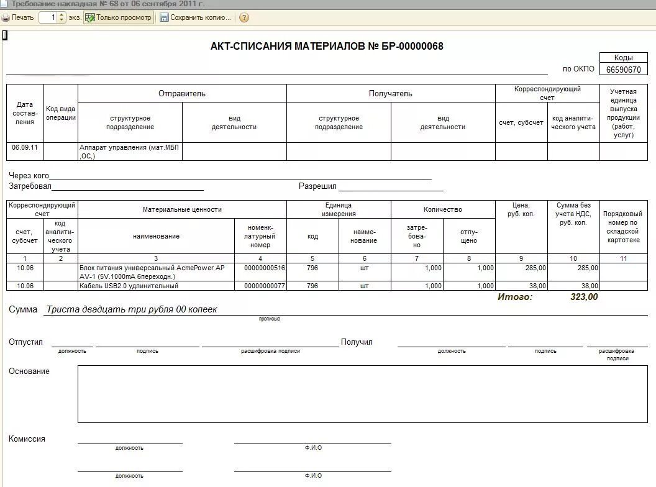
Task: Increase number of copies with up arrow
Action: coord(61,15)
